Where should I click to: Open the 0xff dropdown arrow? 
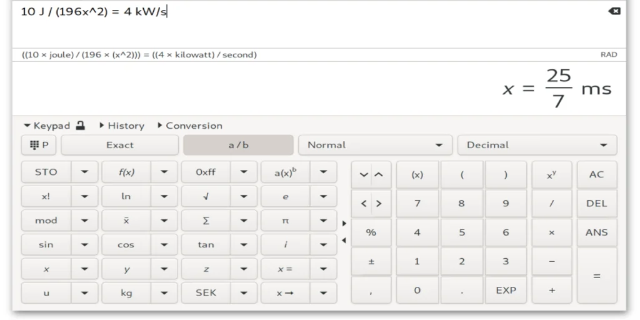(x=244, y=172)
